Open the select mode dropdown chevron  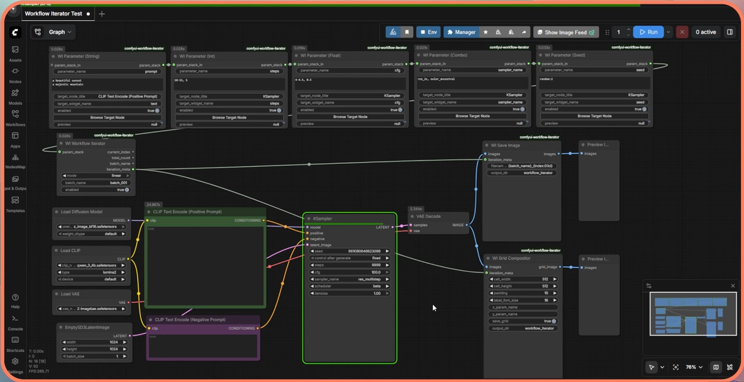click(x=662, y=367)
